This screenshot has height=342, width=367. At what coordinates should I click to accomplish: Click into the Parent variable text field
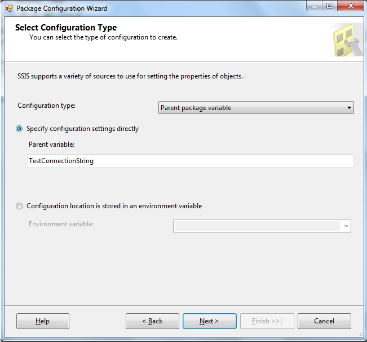pyautogui.click(x=191, y=161)
